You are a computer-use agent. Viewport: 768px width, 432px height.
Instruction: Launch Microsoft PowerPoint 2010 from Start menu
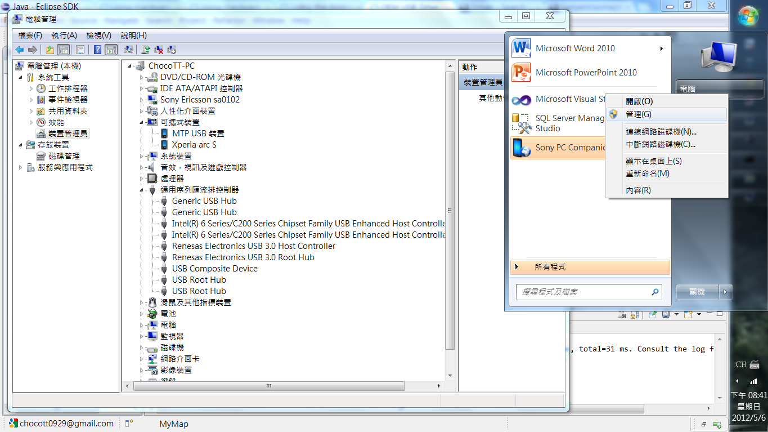[590, 73]
